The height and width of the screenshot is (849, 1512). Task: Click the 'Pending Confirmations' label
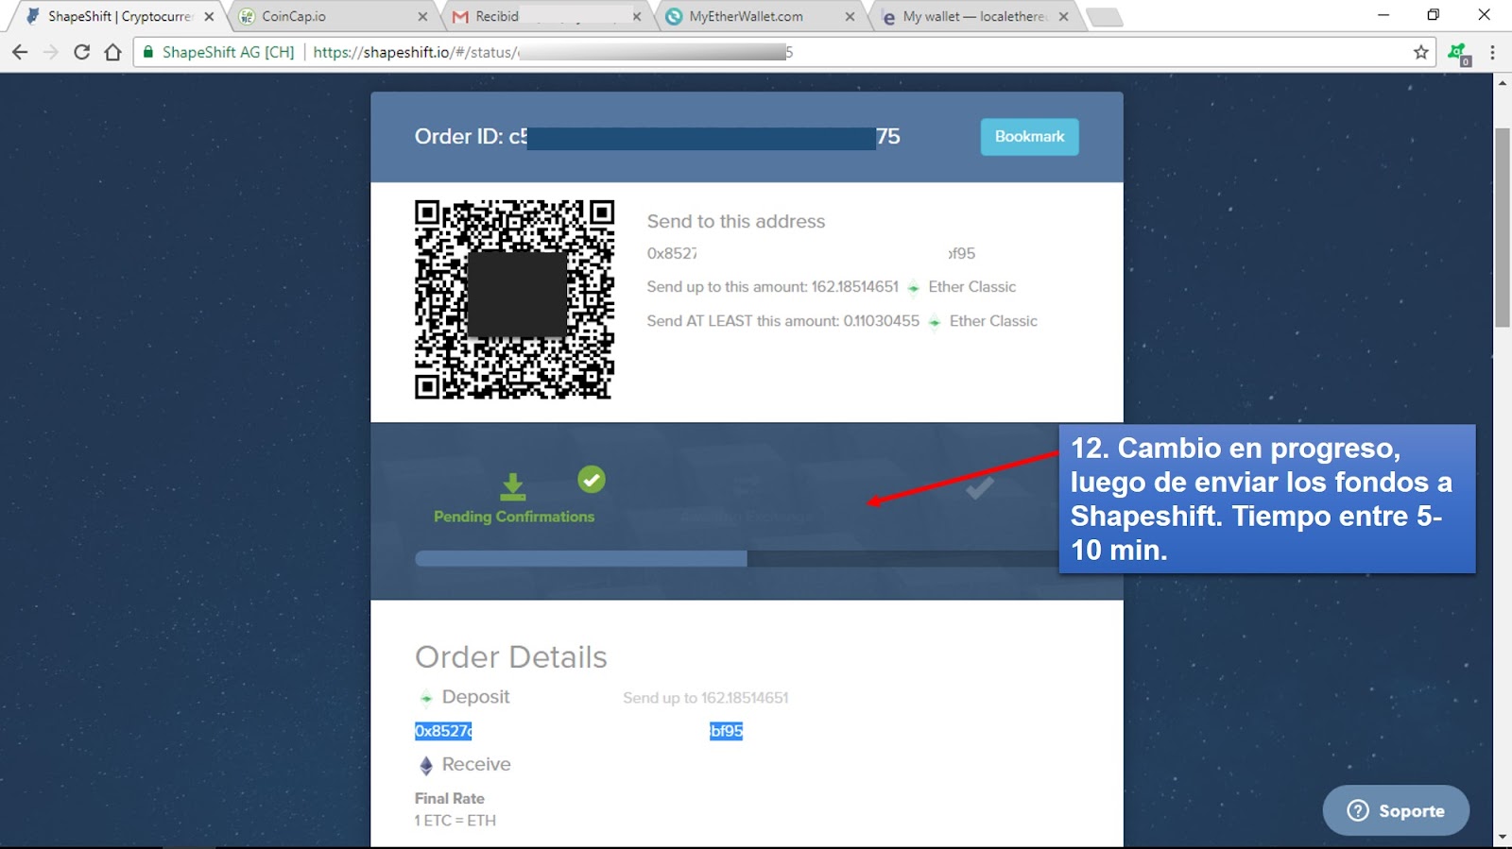[x=514, y=517]
